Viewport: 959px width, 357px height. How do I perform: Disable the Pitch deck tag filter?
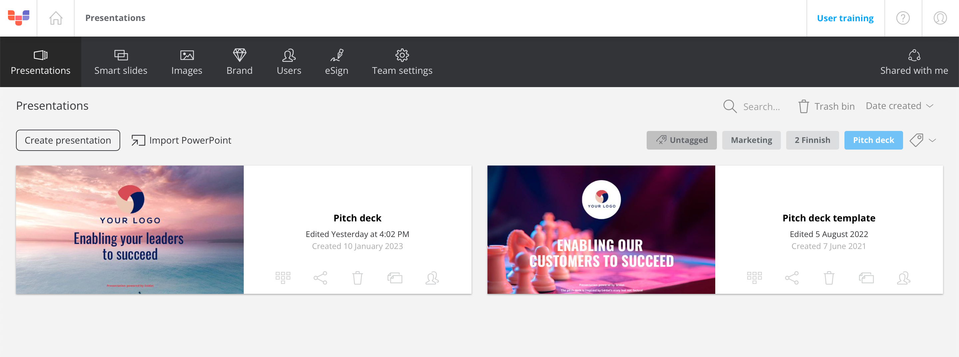coord(873,140)
